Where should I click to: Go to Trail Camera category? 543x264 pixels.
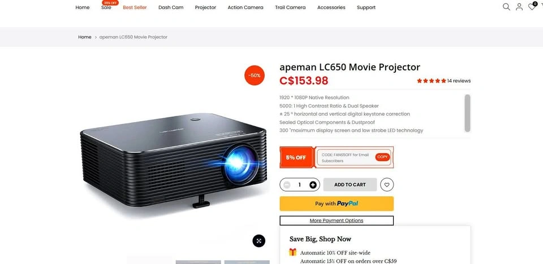(290, 7)
